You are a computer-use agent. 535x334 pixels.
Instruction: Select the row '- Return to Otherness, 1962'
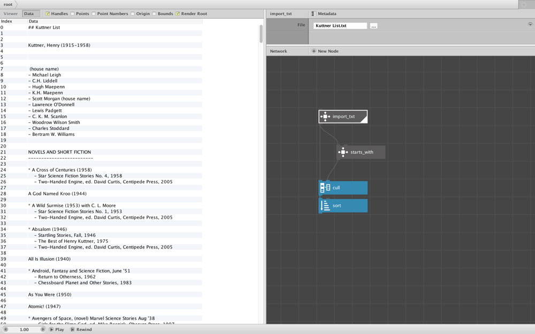101,277
